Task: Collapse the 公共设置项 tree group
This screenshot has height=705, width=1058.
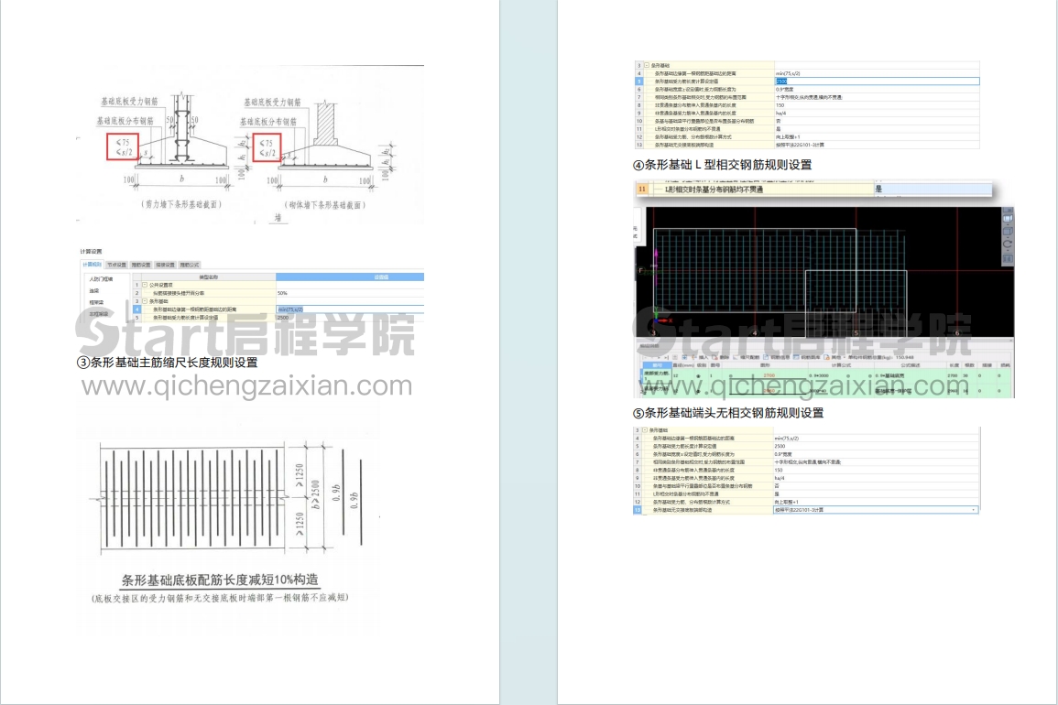Action: point(144,285)
